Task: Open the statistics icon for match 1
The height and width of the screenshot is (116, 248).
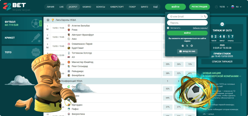Action: pyautogui.click(x=48, y=29)
